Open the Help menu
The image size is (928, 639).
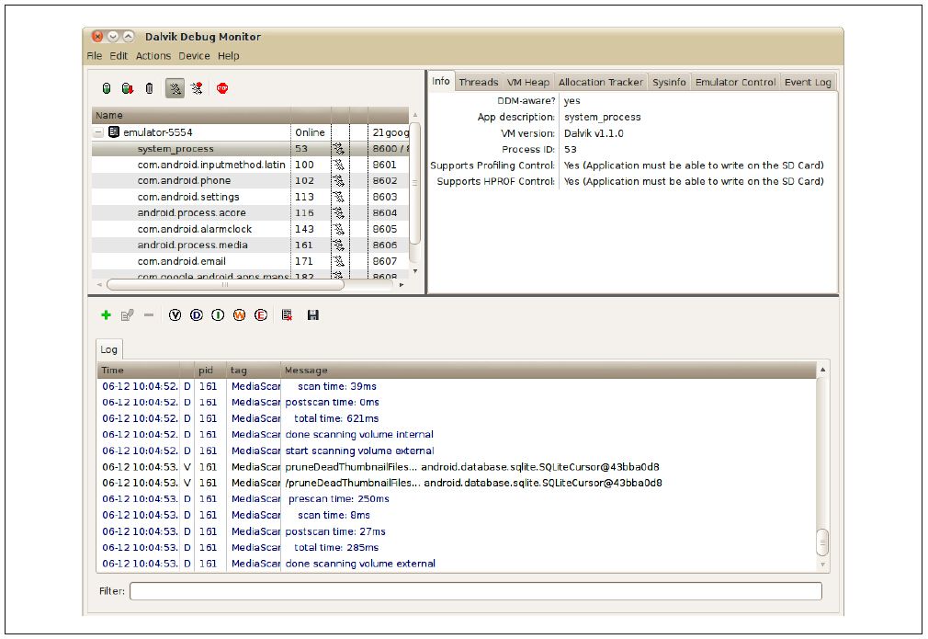click(x=229, y=56)
